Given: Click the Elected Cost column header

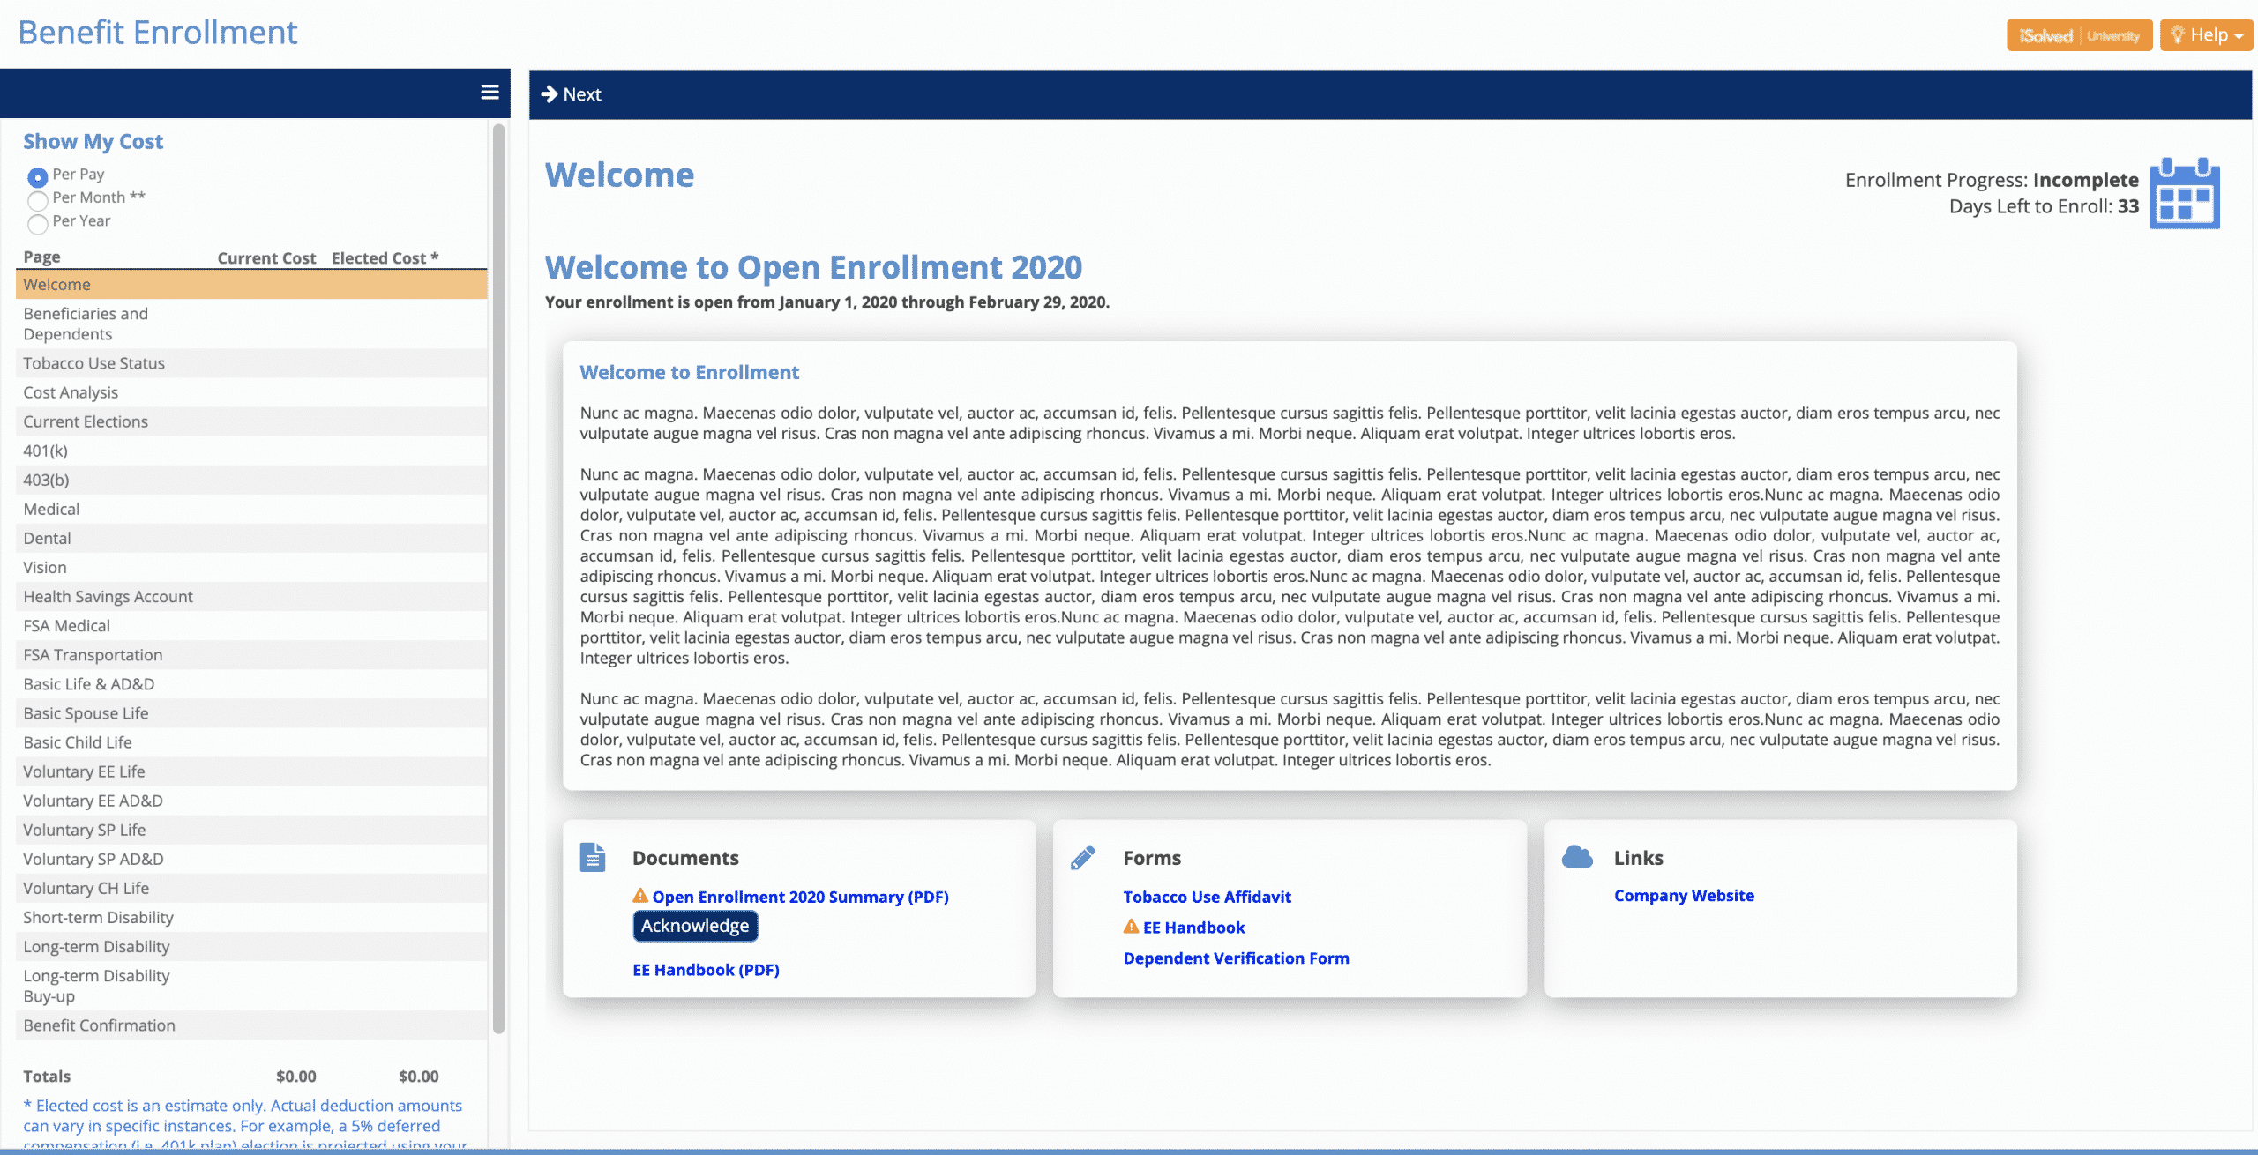Looking at the screenshot, I should tap(385, 257).
